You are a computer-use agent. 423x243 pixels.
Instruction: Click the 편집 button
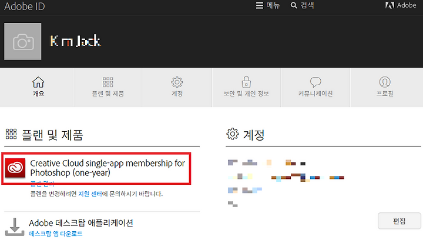click(399, 221)
